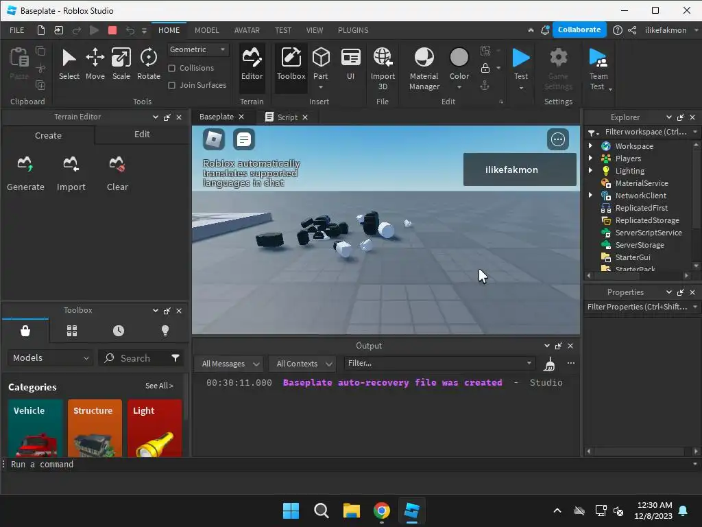This screenshot has width=702, height=527.
Task: Open Toolbox Inventory grid tab
Action: [71, 331]
